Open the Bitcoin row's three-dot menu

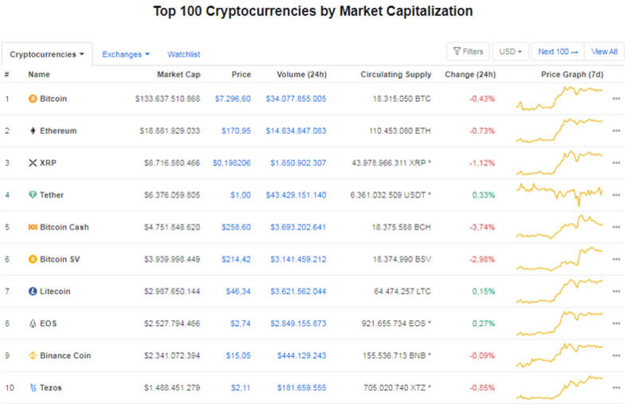coord(616,99)
